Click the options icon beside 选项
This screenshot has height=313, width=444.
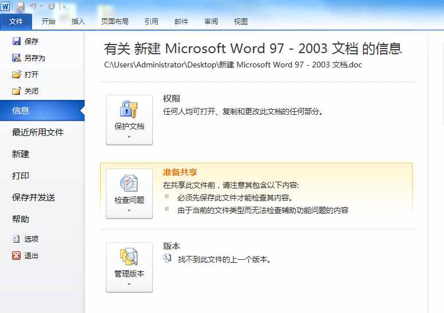pyautogui.click(x=17, y=239)
